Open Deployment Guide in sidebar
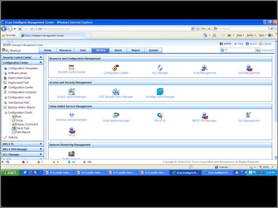 click(x=19, y=78)
